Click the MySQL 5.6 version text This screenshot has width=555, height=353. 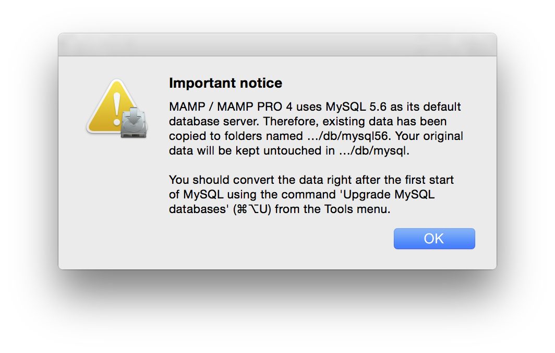point(356,107)
